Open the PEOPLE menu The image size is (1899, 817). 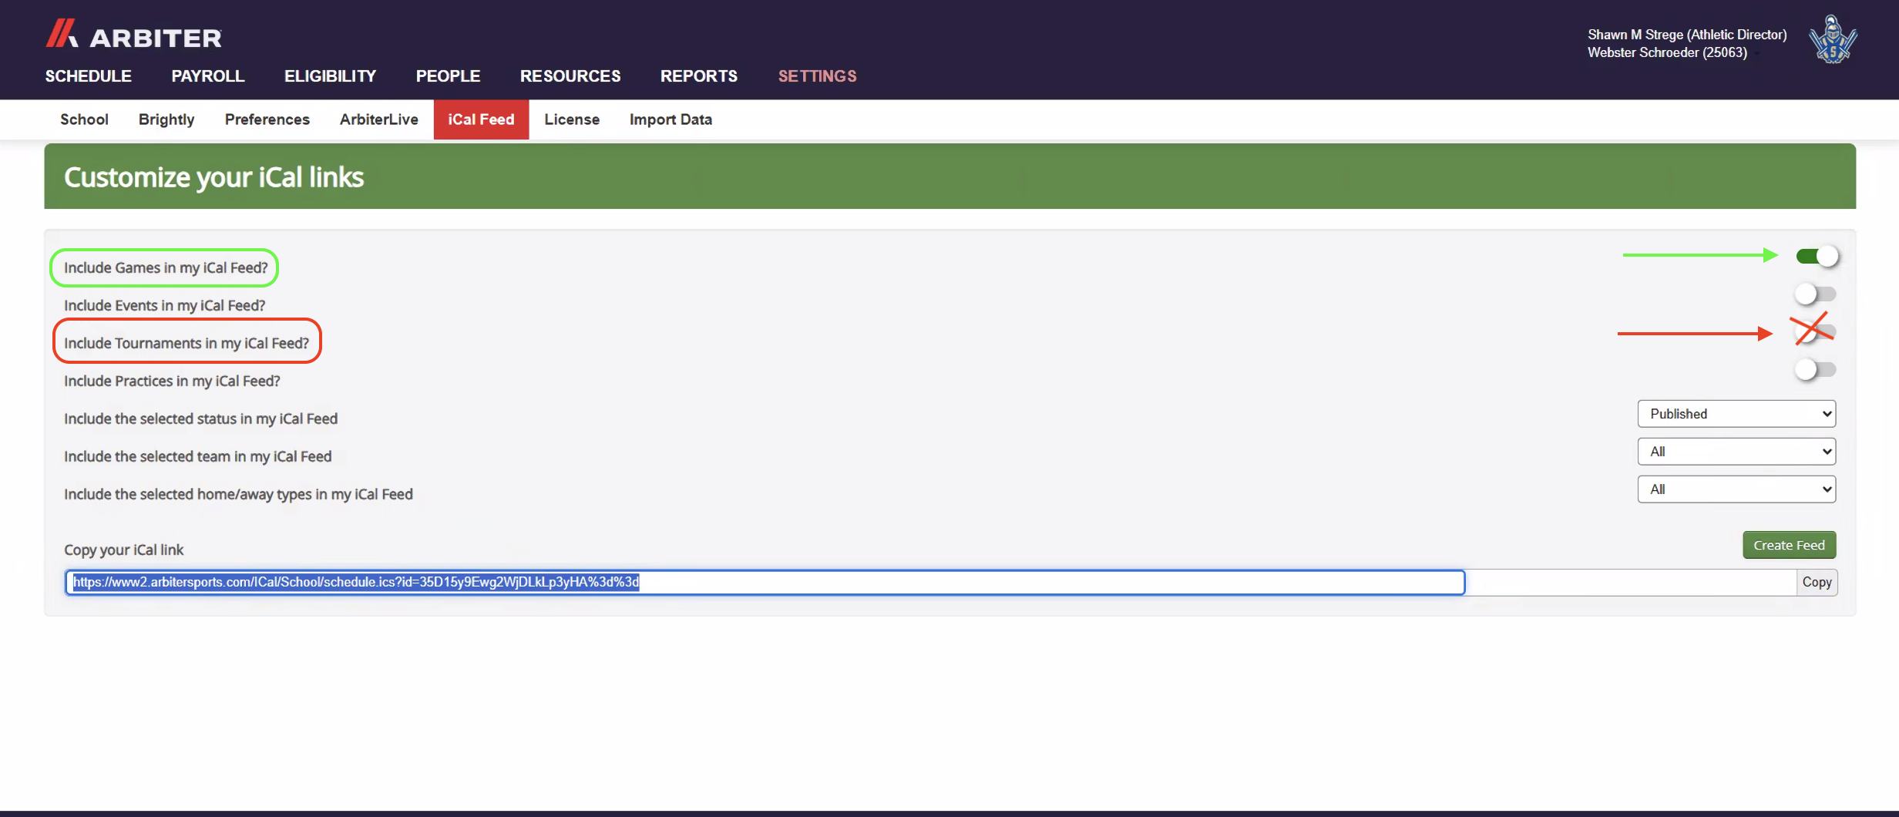click(x=448, y=76)
